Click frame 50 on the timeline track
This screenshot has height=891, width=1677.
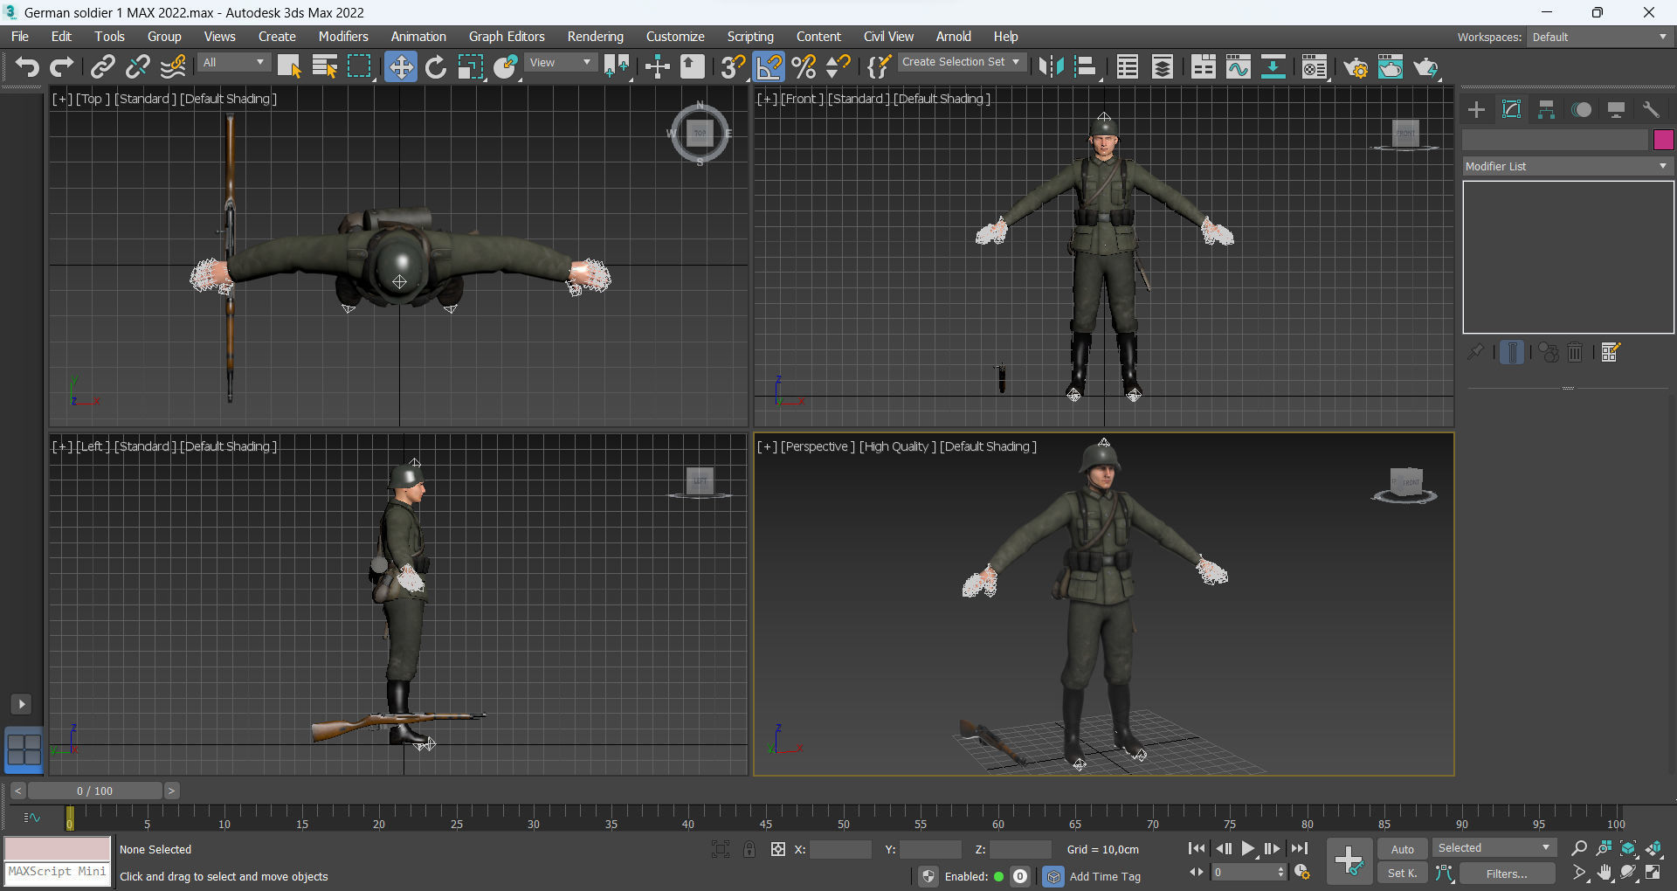click(843, 818)
